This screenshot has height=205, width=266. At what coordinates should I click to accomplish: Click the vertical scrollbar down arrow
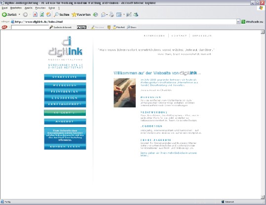(x=263, y=197)
